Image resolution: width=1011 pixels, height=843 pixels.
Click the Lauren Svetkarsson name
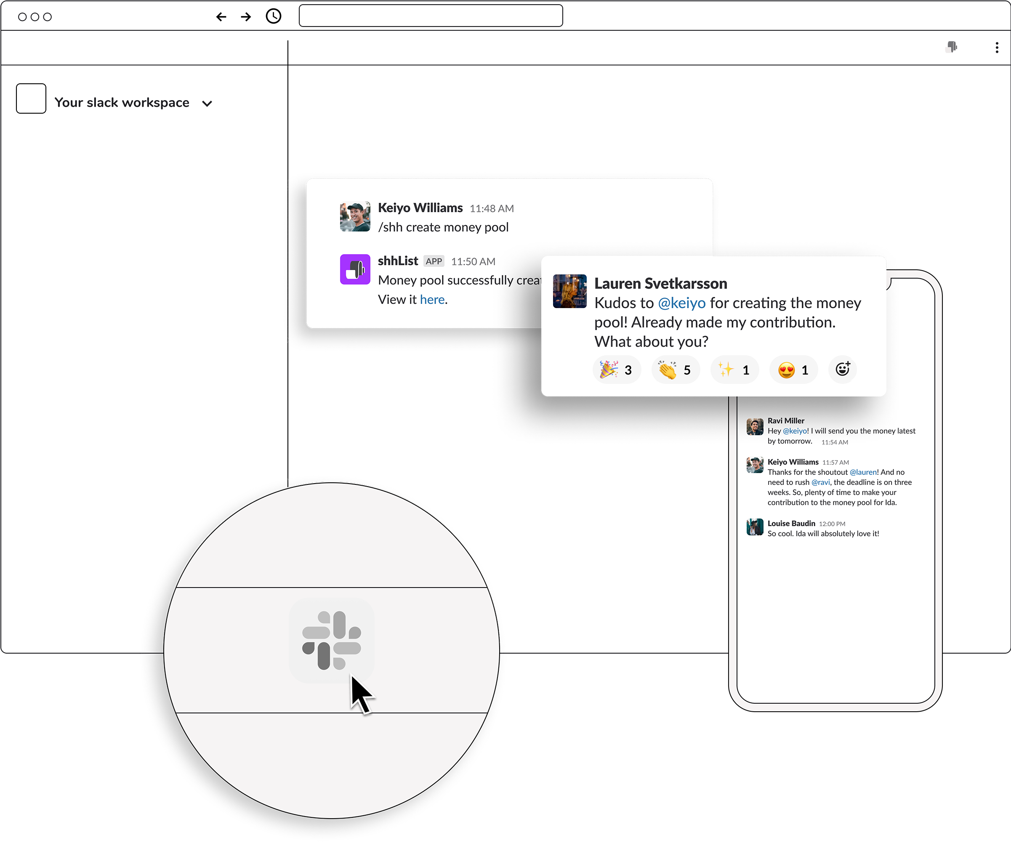660,283
